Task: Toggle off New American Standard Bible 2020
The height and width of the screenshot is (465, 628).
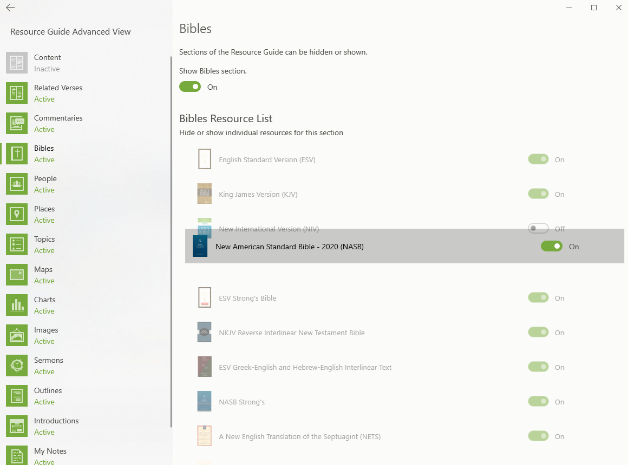Action: point(551,247)
